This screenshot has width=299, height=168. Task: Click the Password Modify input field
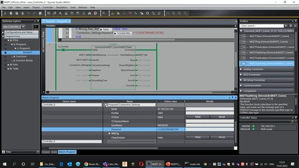[x=210, y=129]
